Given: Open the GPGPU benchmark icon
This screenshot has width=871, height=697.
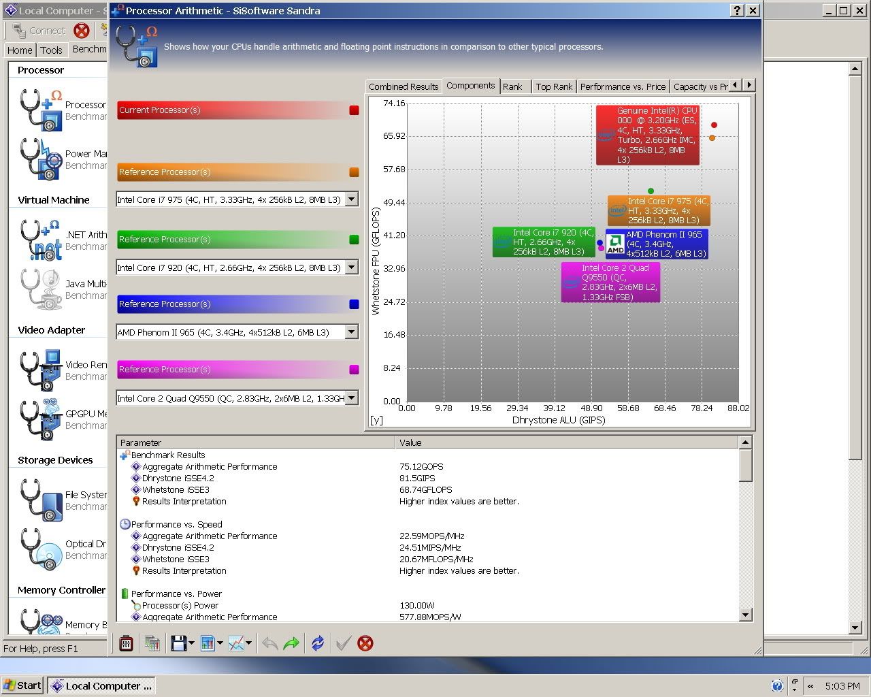Looking at the screenshot, I should coord(42,419).
